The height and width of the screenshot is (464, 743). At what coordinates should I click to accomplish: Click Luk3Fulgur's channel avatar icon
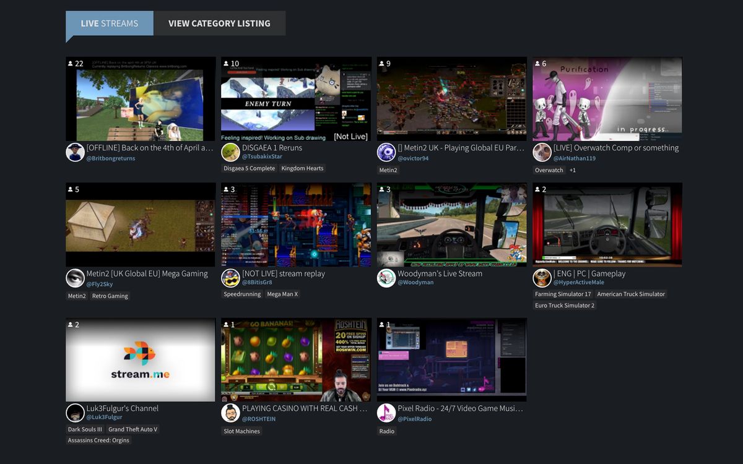click(x=75, y=413)
